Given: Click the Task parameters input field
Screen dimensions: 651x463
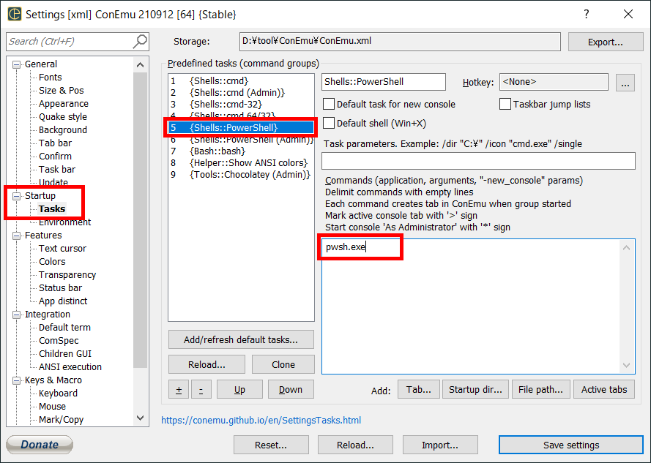Looking at the screenshot, I should pyautogui.click(x=478, y=161).
